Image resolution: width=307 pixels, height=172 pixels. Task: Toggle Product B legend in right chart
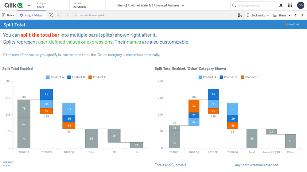click(x=229, y=77)
